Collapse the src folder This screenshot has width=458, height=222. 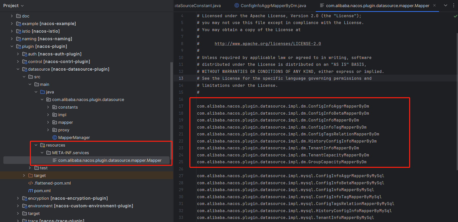click(24, 77)
